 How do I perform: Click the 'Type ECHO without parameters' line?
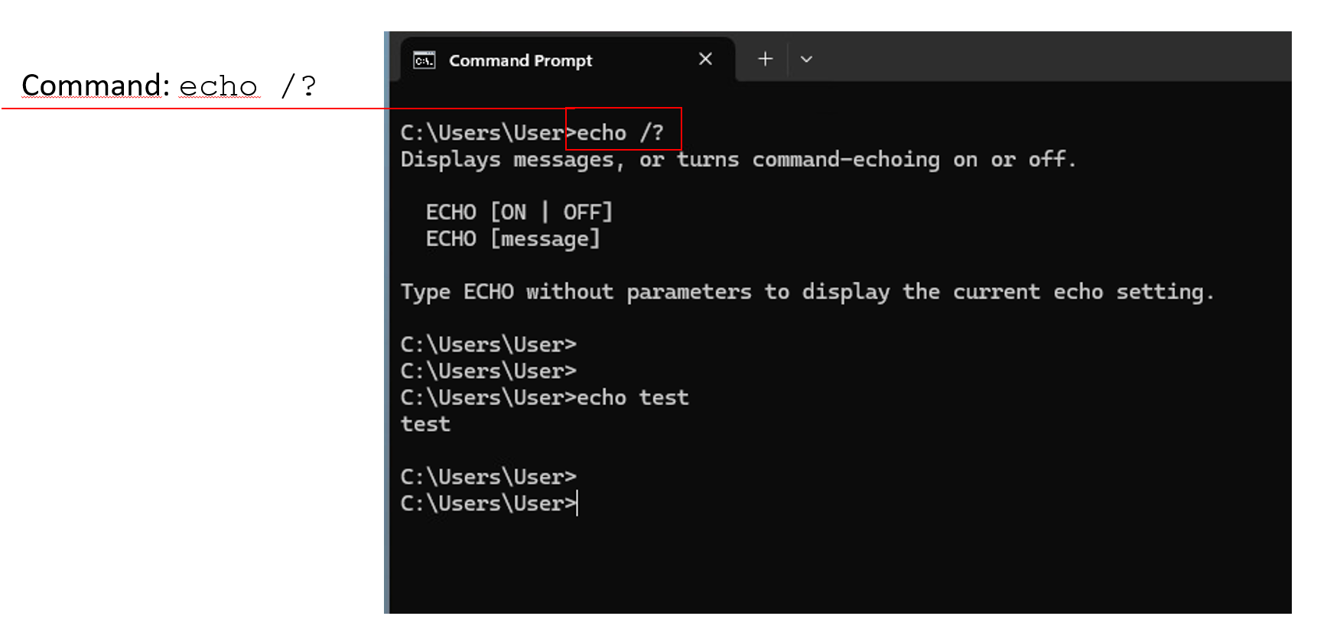[806, 292]
